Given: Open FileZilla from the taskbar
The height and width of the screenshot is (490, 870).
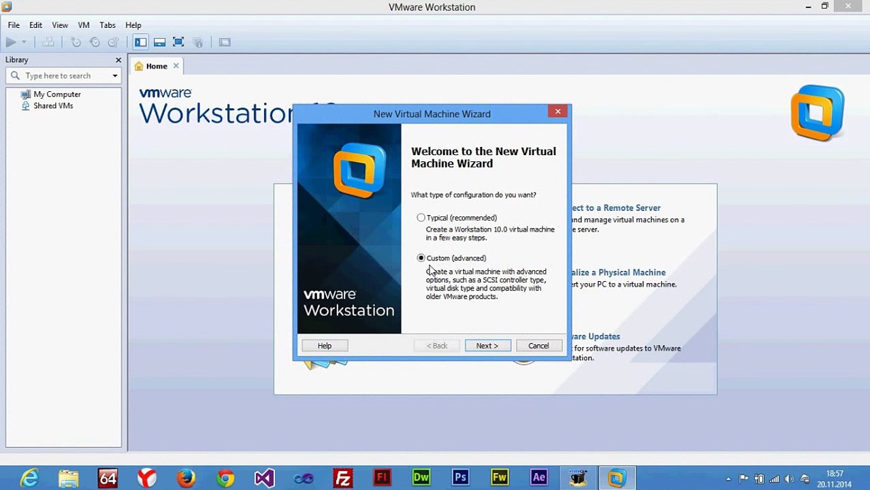Looking at the screenshot, I should pyautogui.click(x=342, y=478).
